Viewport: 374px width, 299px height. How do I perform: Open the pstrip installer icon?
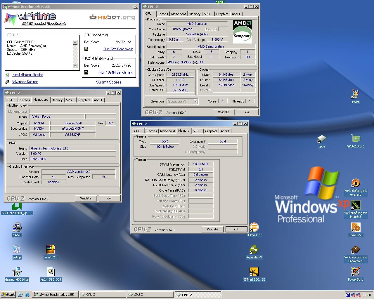[x=17, y=250]
